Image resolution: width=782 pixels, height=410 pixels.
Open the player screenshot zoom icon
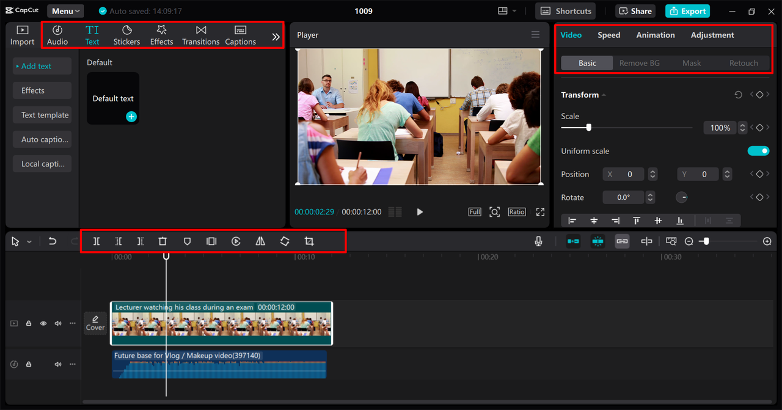pyautogui.click(x=494, y=211)
